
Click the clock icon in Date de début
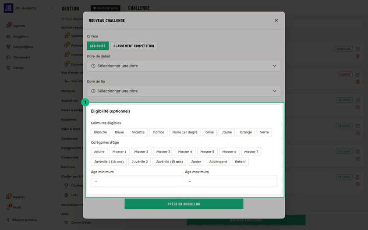(93, 66)
